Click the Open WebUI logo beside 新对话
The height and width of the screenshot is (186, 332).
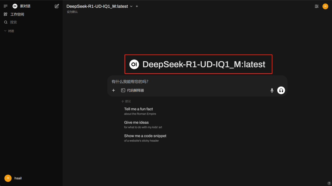pyautogui.click(x=15, y=6)
